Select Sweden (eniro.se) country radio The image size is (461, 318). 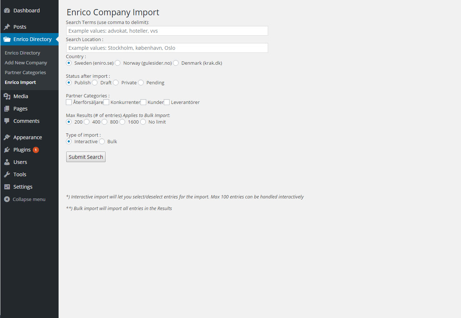69,63
